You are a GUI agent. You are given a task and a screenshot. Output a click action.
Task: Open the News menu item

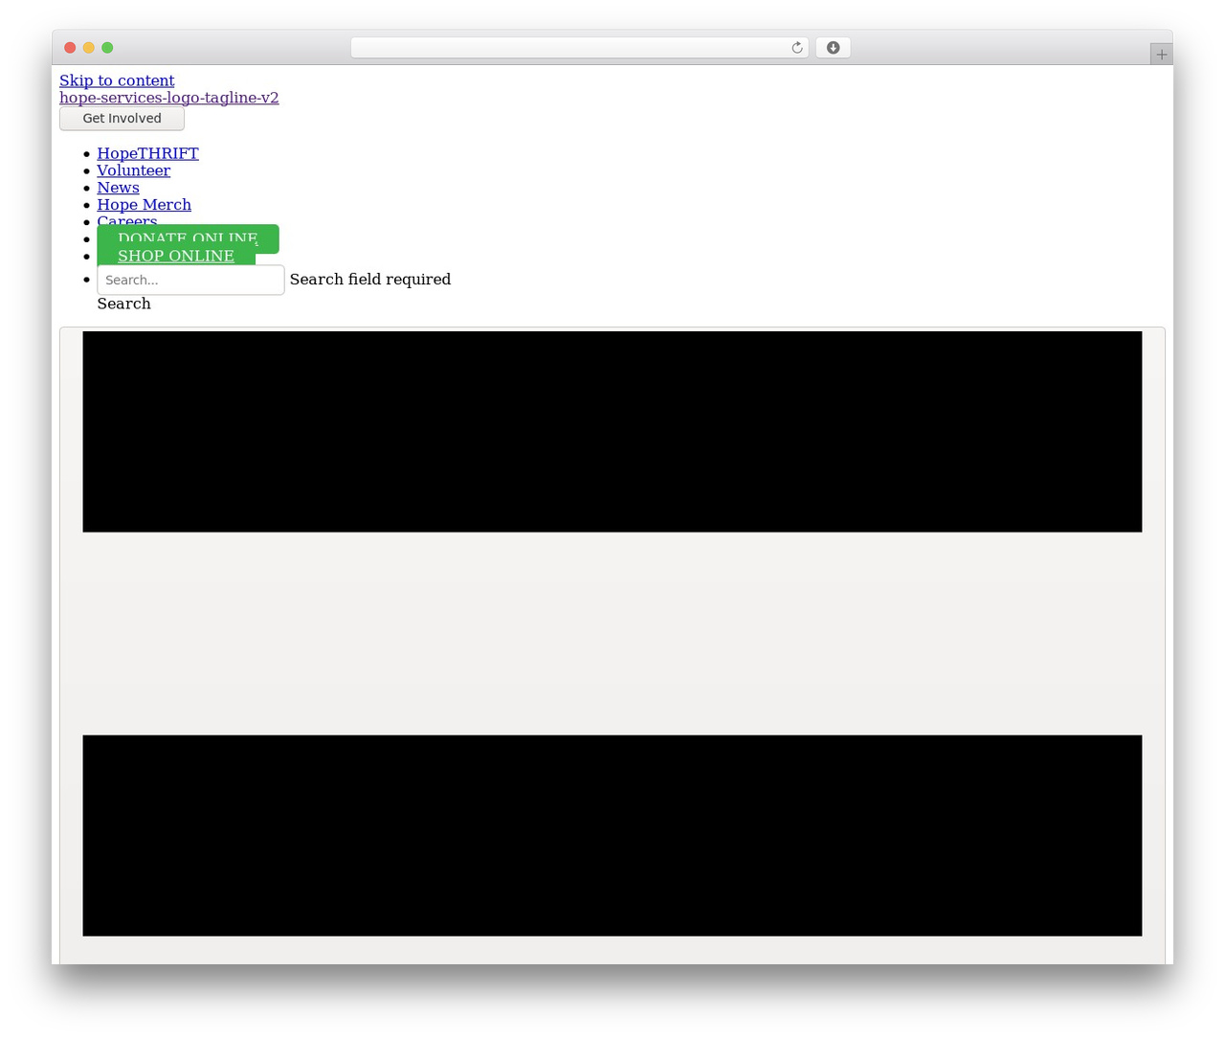[118, 188]
